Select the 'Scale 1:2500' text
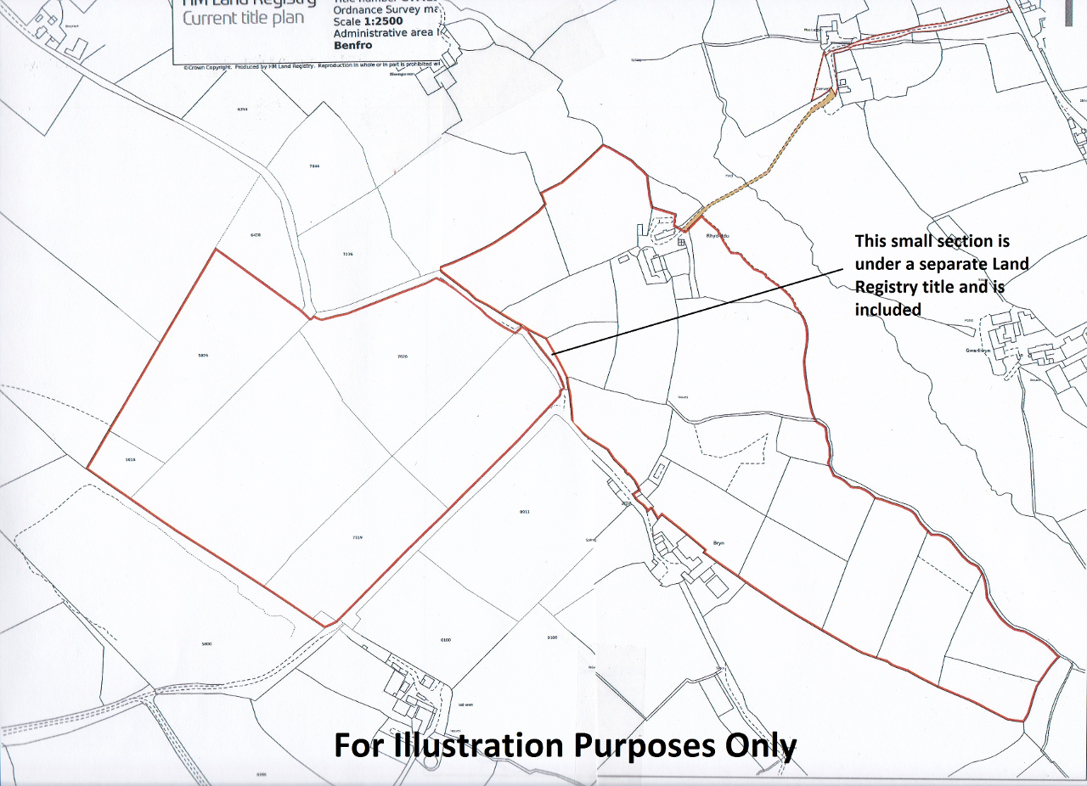This screenshot has width=1087, height=786. click(x=369, y=21)
